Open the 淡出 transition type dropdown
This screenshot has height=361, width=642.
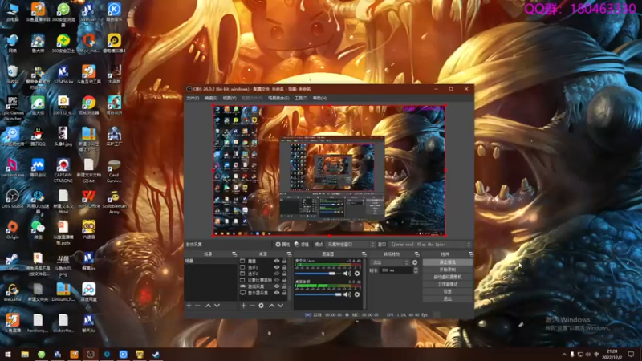[389, 262]
